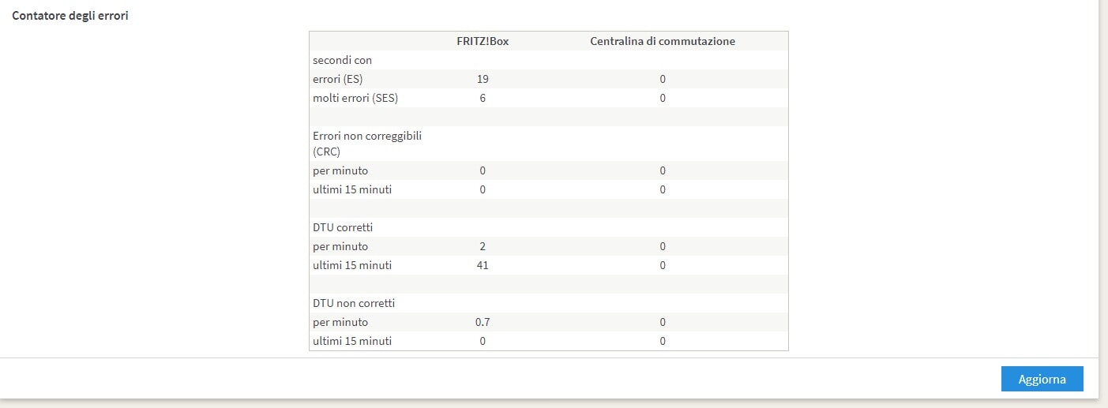Select ultimi 15 minuti label under CRC
The image size is (1108, 408).
[352, 189]
